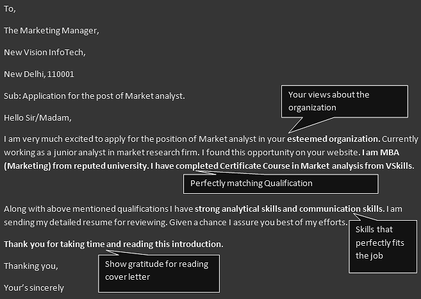421x299 pixels.
Task: Click the 'New Delhi, 110001' line
Action: [39, 74]
